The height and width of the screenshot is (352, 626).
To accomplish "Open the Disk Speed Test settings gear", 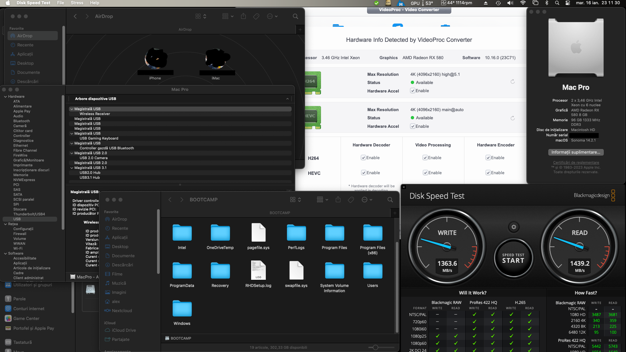I will (514, 227).
